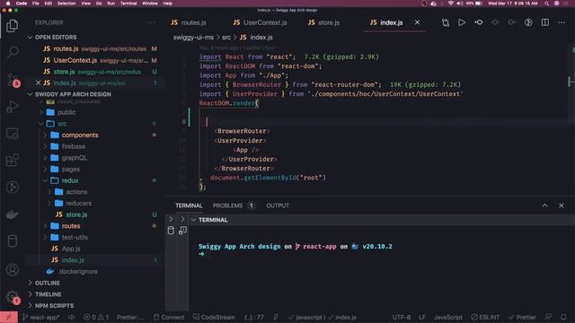Open Explorer panel More Actions ellipsis
575x323 pixels.
point(152,22)
